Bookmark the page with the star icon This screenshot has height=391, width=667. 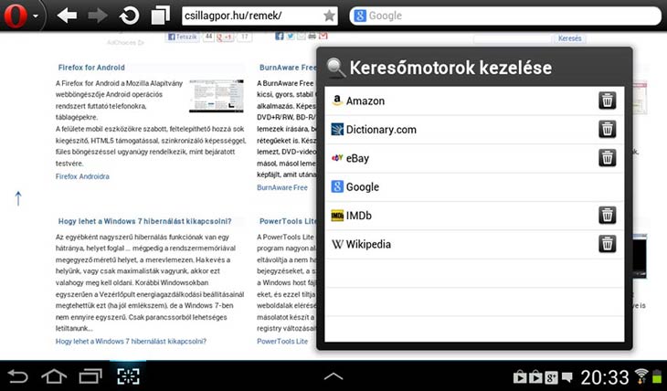coord(329,16)
